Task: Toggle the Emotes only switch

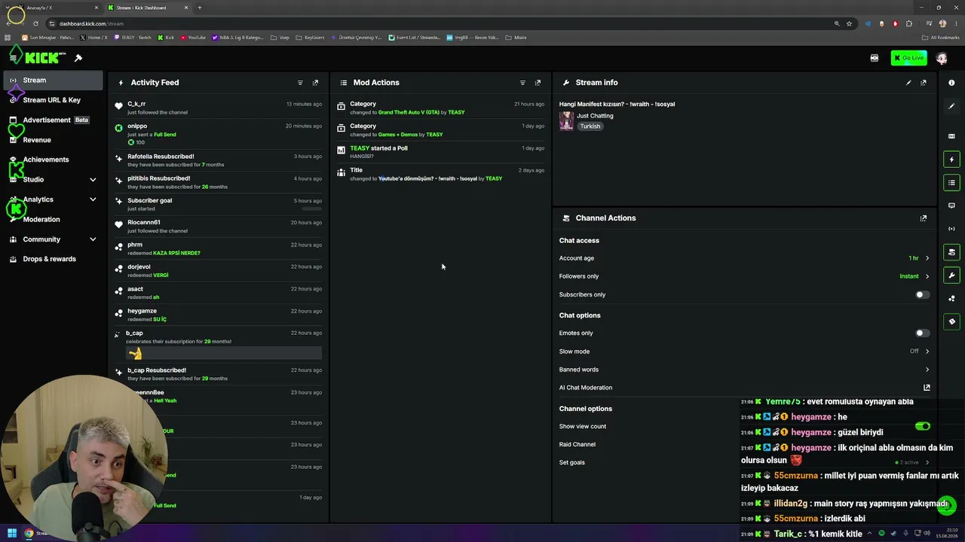Action: [922, 333]
